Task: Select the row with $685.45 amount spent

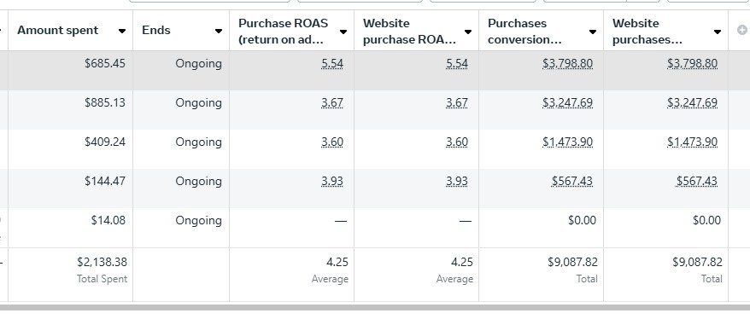Action: tap(375, 71)
